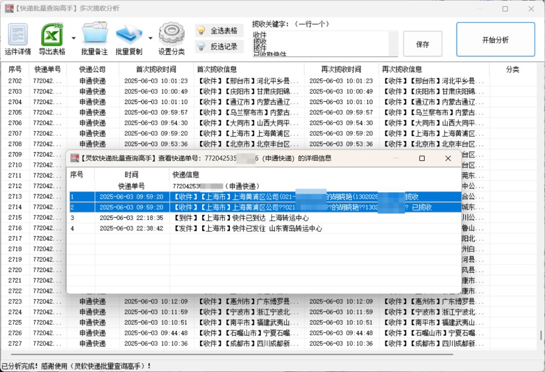545x372 pixels.
Task: Select row 2705 乌兰察布市 record
Action: (x=269, y=112)
